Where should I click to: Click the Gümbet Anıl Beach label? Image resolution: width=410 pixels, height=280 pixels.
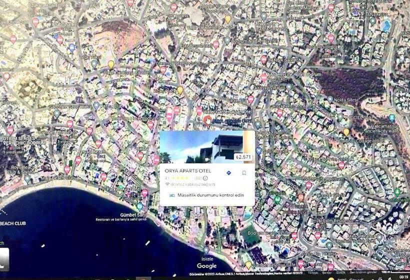click(x=58, y=133)
